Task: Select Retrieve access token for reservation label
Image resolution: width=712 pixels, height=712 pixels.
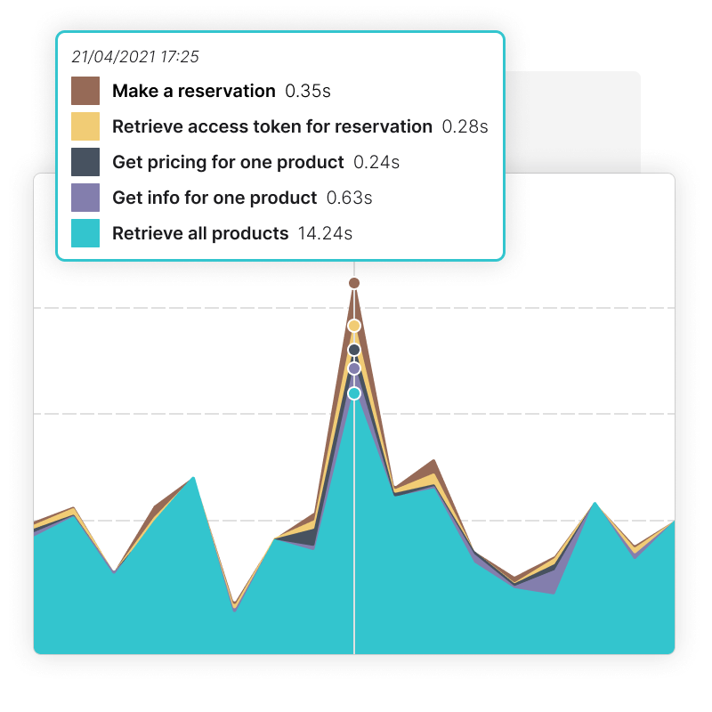Action: tap(272, 126)
